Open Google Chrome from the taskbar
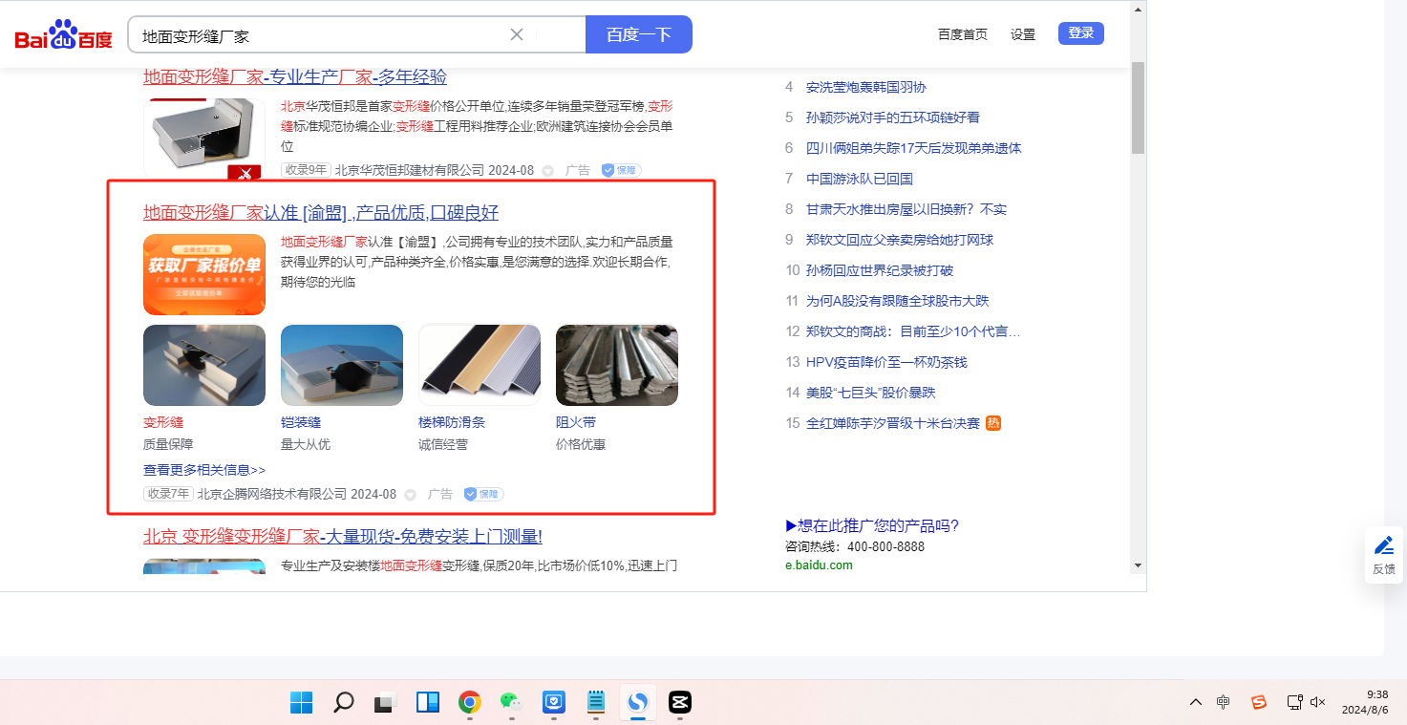This screenshot has width=1407, height=725. pyautogui.click(x=469, y=703)
